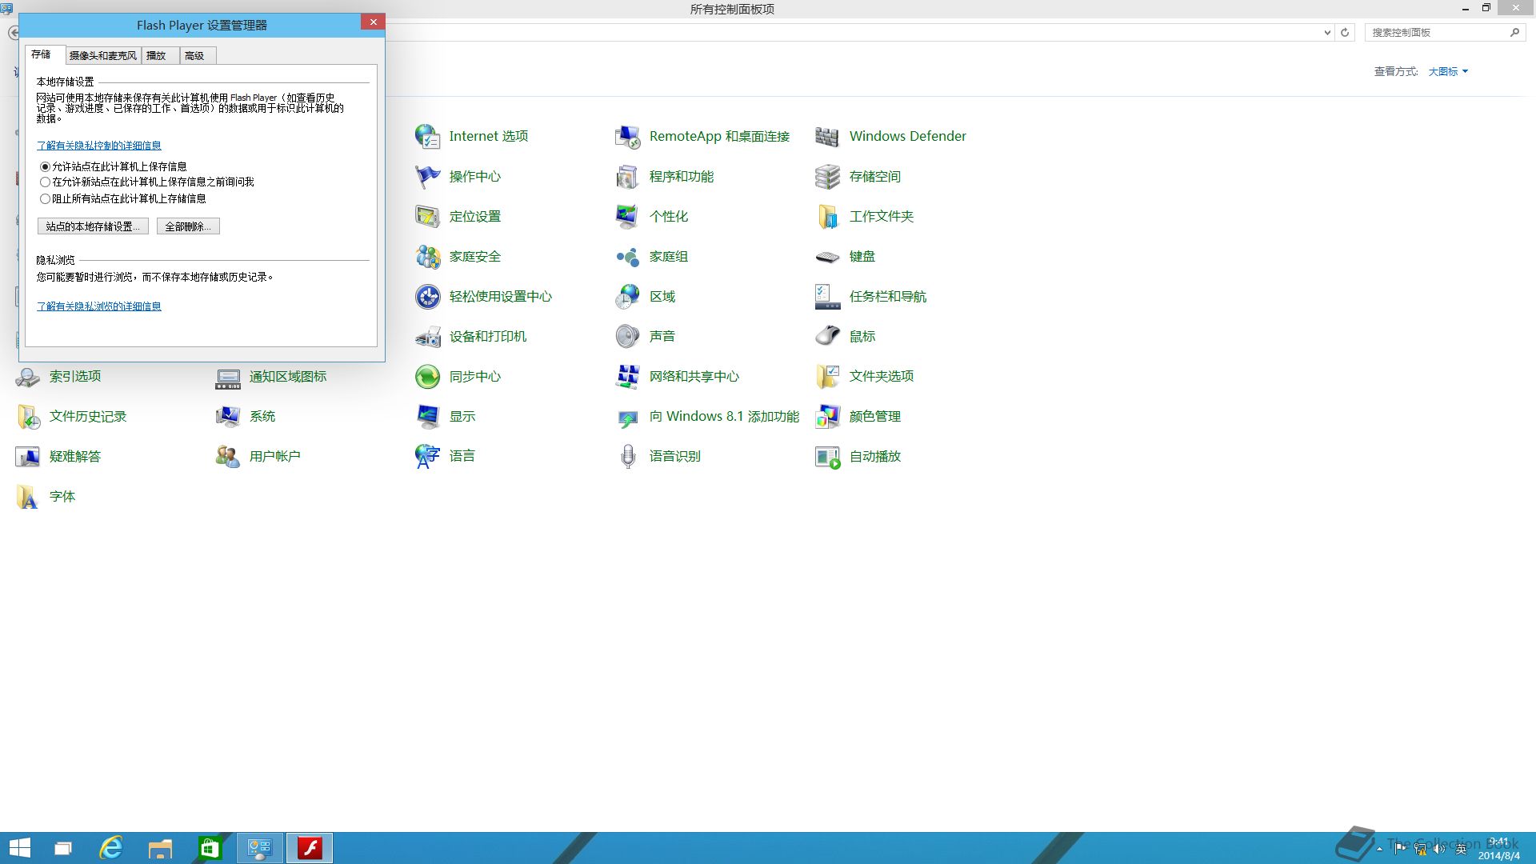Open the 自动播放 icon
The height and width of the screenshot is (864, 1536).
coord(828,457)
